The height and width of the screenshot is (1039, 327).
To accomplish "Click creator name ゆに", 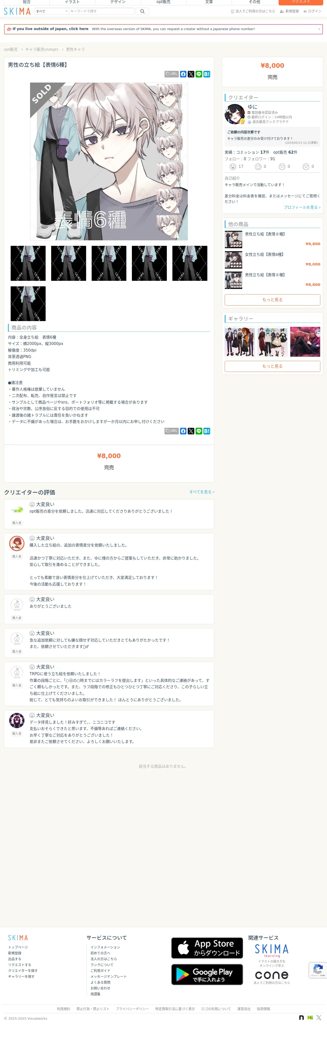I will (x=252, y=107).
